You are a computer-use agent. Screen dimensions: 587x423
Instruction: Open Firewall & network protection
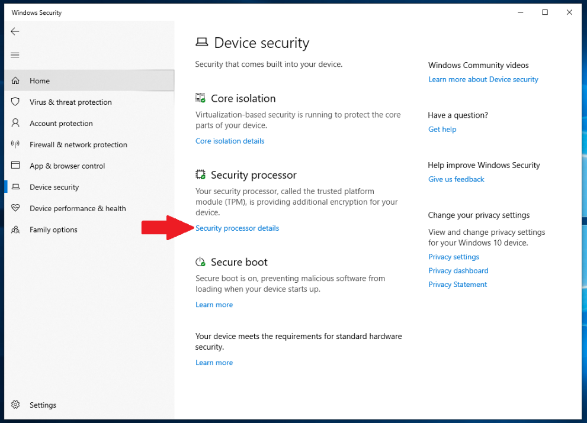point(89,144)
